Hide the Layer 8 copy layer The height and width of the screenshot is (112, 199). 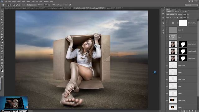[x=167, y=65]
